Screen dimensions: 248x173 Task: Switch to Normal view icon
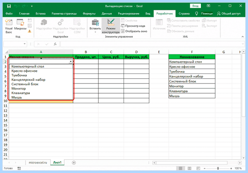181,168
